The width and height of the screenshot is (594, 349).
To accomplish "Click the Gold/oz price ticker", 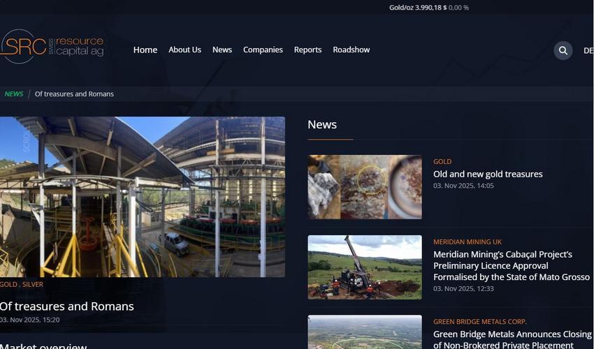I will tap(429, 8).
